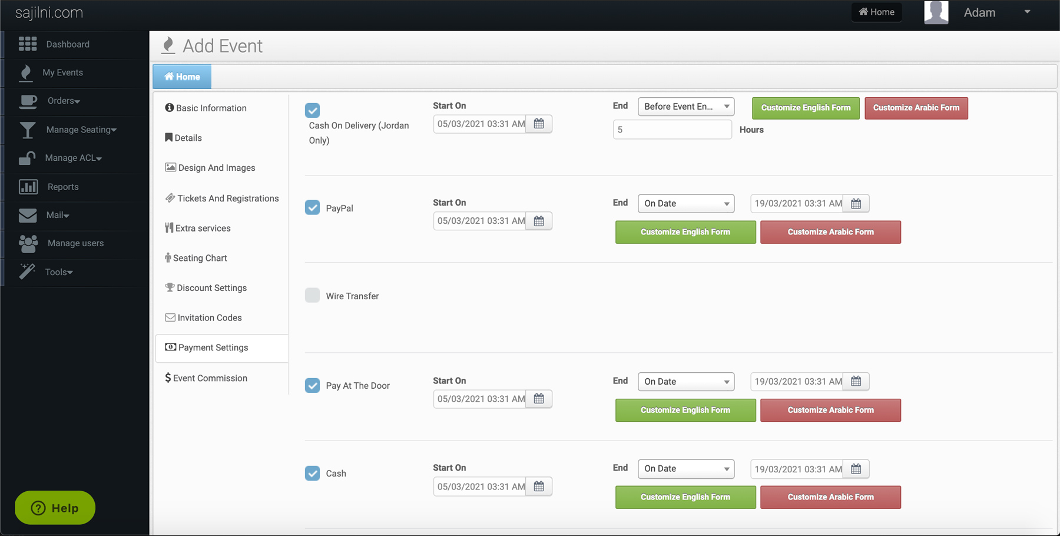This screenshot has height=536, width=1060.
Task: Customize Arabic Form for Cash On Delivery
Action: 916,108
